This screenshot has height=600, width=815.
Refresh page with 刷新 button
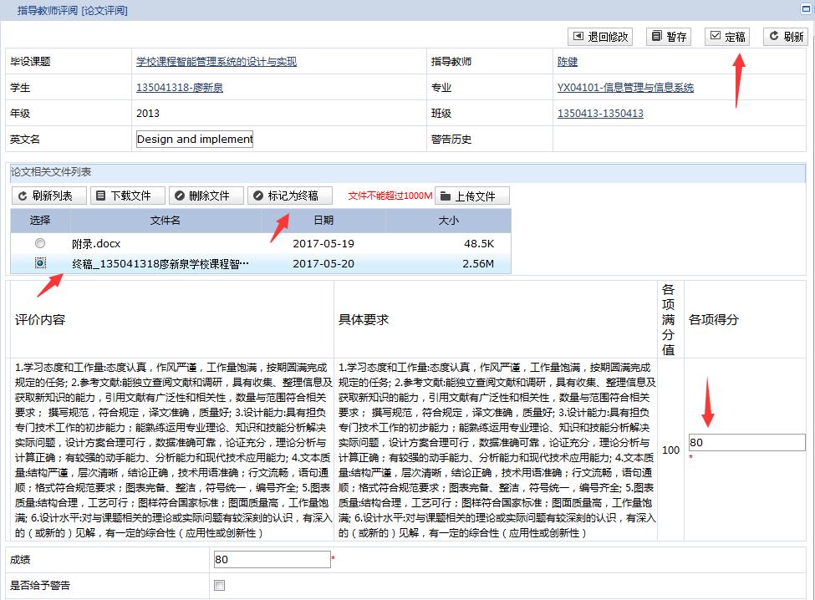coord(786,37)
